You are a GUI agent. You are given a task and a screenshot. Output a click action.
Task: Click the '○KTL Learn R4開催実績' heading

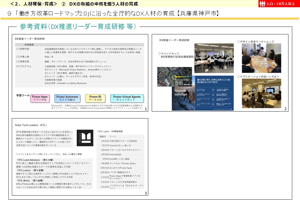coord(110,131)
